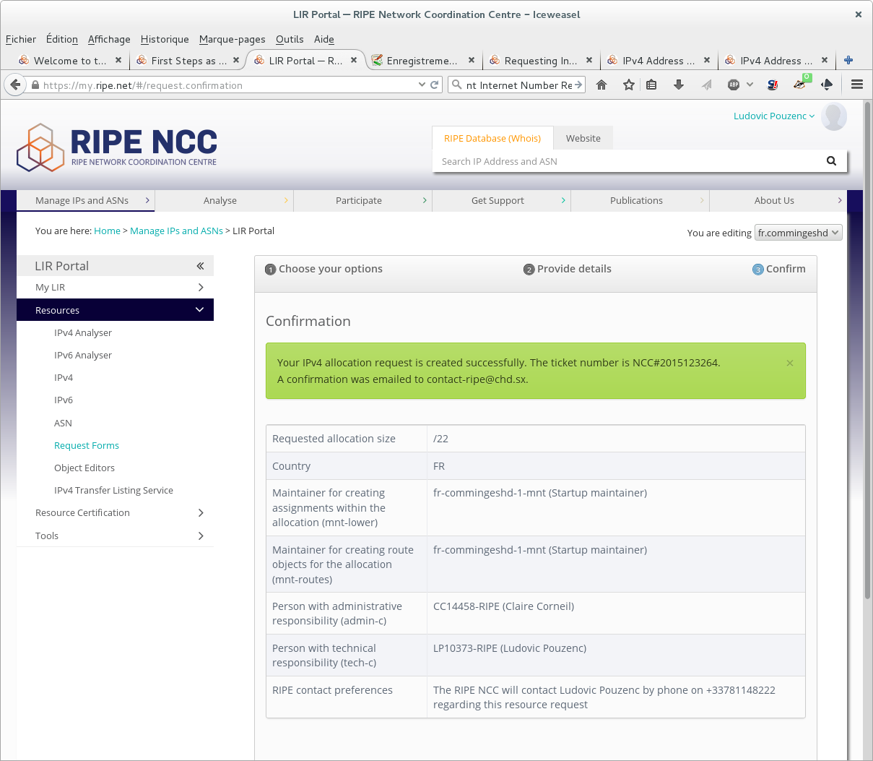This screenshot has height=761, width=873.
Task: Open the browser home page icon
Action: point(601,85)
